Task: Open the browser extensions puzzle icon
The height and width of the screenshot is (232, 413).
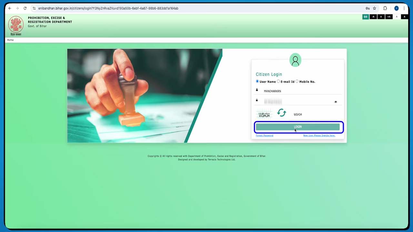Action: coord(385,8)
